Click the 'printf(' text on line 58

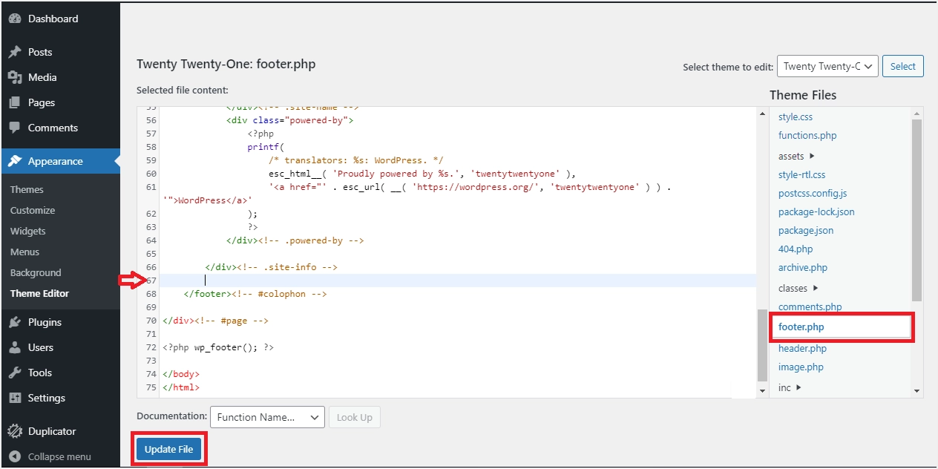click(x=266, y=147)
